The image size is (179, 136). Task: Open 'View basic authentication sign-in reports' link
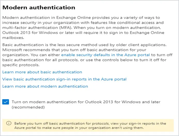(x=64, y=79)
